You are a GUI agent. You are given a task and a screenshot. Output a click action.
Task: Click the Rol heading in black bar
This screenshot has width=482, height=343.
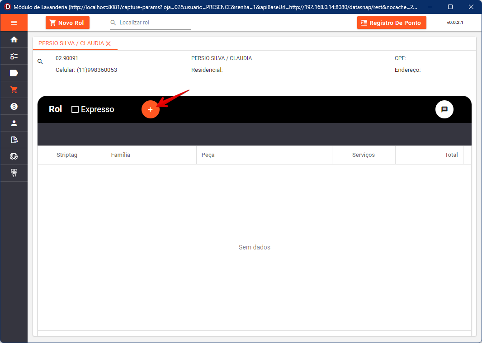55,109
